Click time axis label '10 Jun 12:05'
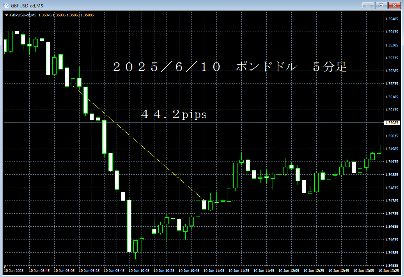Viewport: 404px width, 277px height. pyautogui.click(x=289, y=271)
